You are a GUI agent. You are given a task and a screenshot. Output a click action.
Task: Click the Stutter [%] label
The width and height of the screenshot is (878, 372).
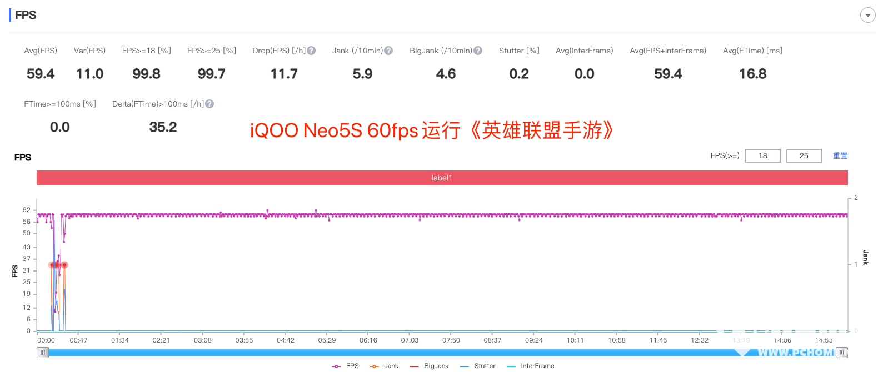point(519,51)
